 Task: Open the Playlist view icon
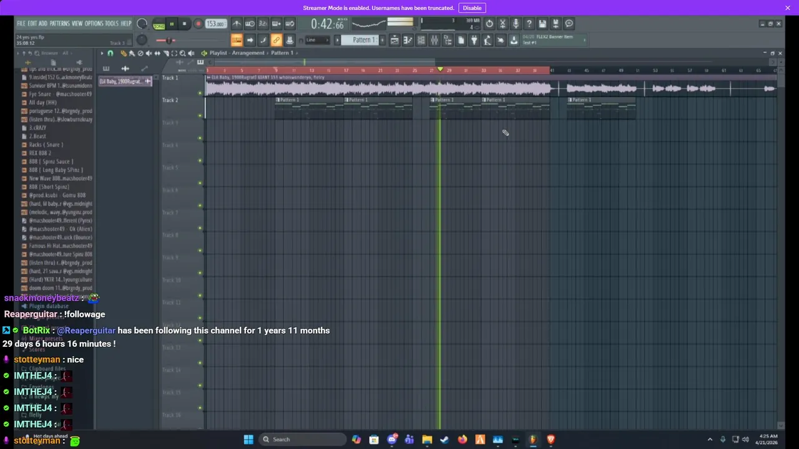pyautogui.click(x=395, y=40)
